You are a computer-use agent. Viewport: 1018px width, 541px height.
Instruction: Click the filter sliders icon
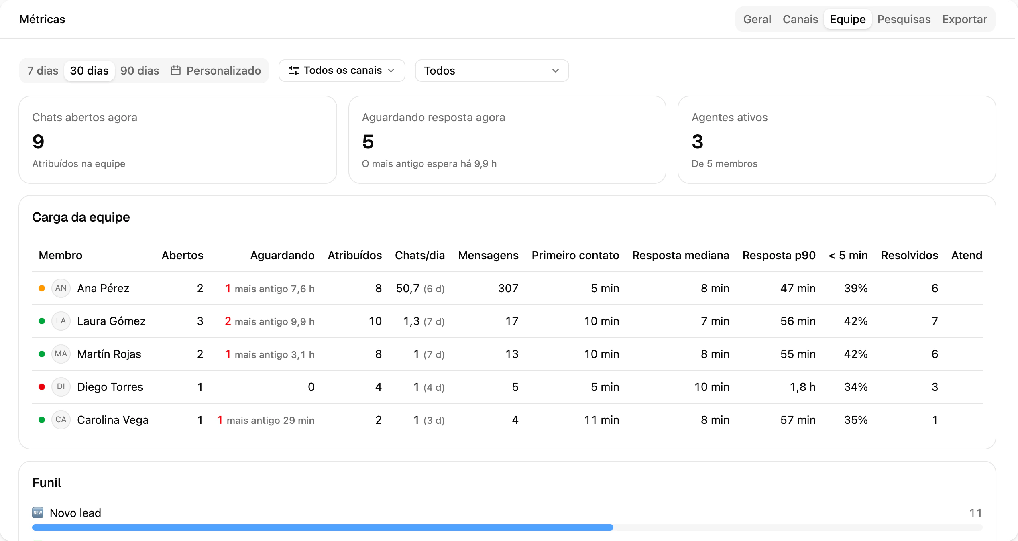[x=293, y=71]
